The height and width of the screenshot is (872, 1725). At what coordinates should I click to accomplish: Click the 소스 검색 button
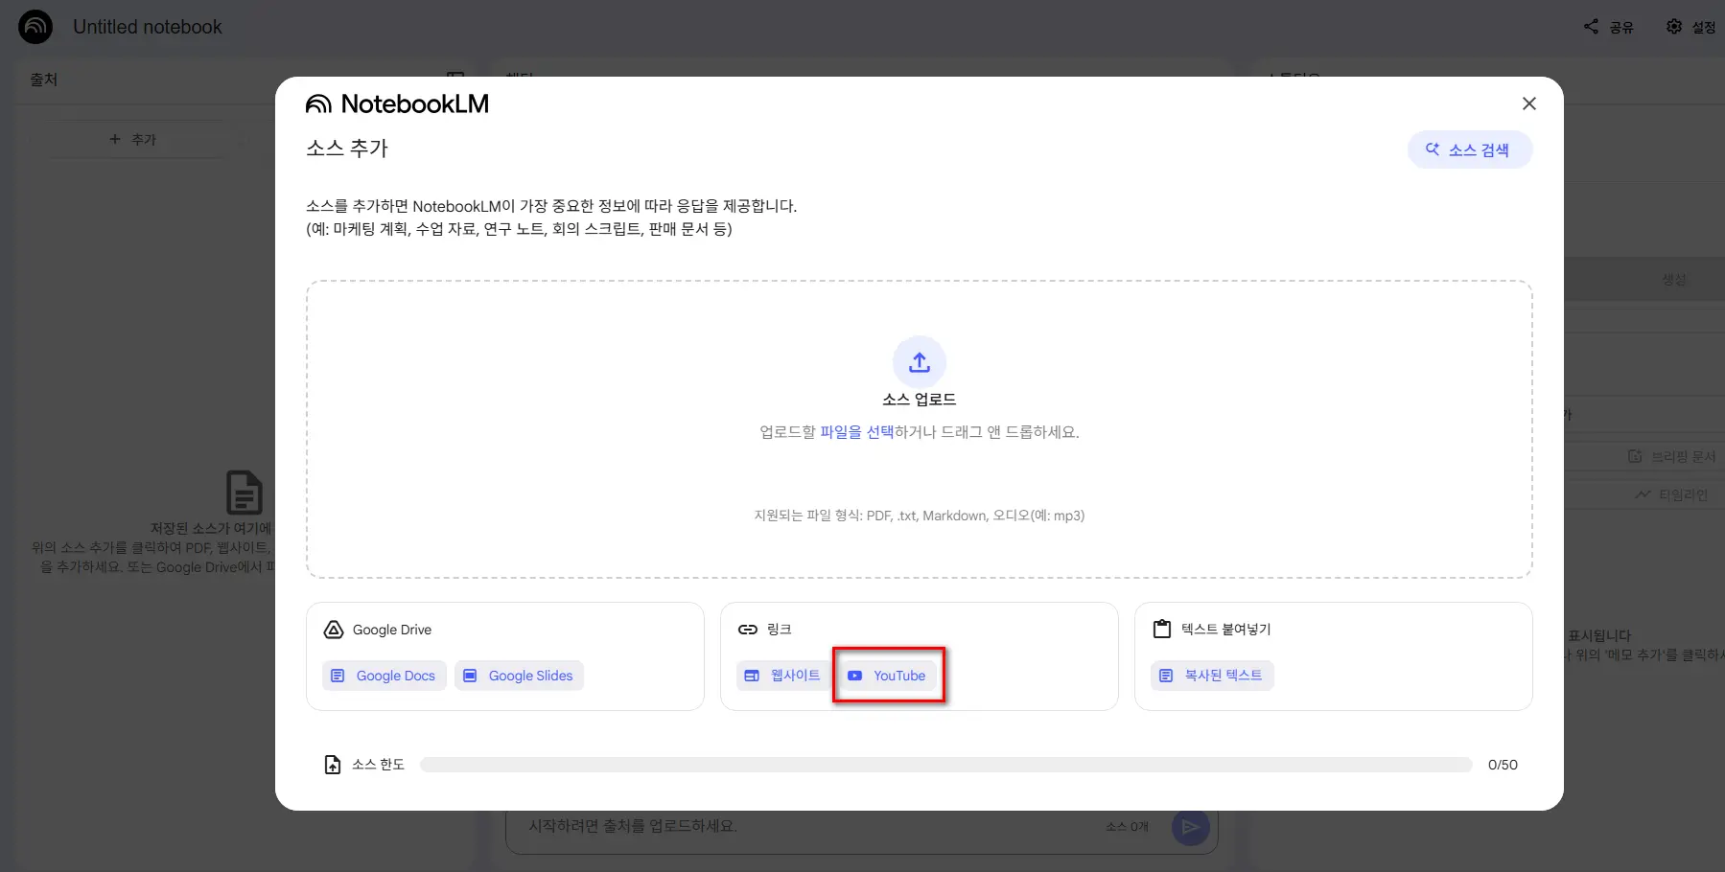pos(1469,149)
